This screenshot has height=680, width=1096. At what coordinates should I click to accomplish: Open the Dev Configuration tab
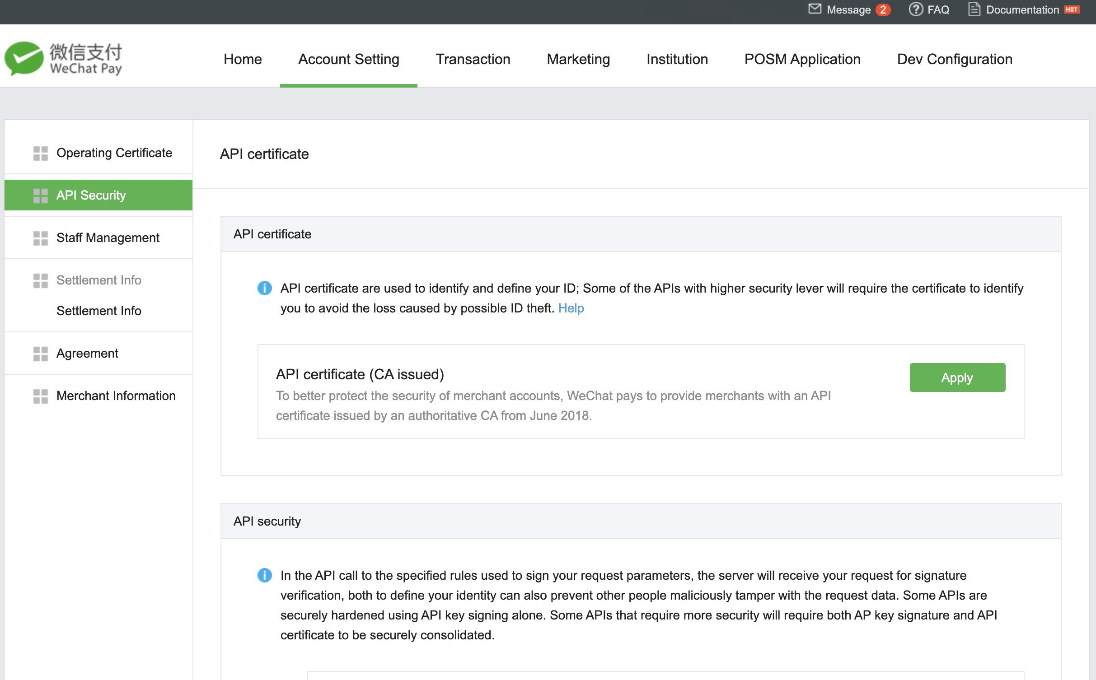pos(954,59)
